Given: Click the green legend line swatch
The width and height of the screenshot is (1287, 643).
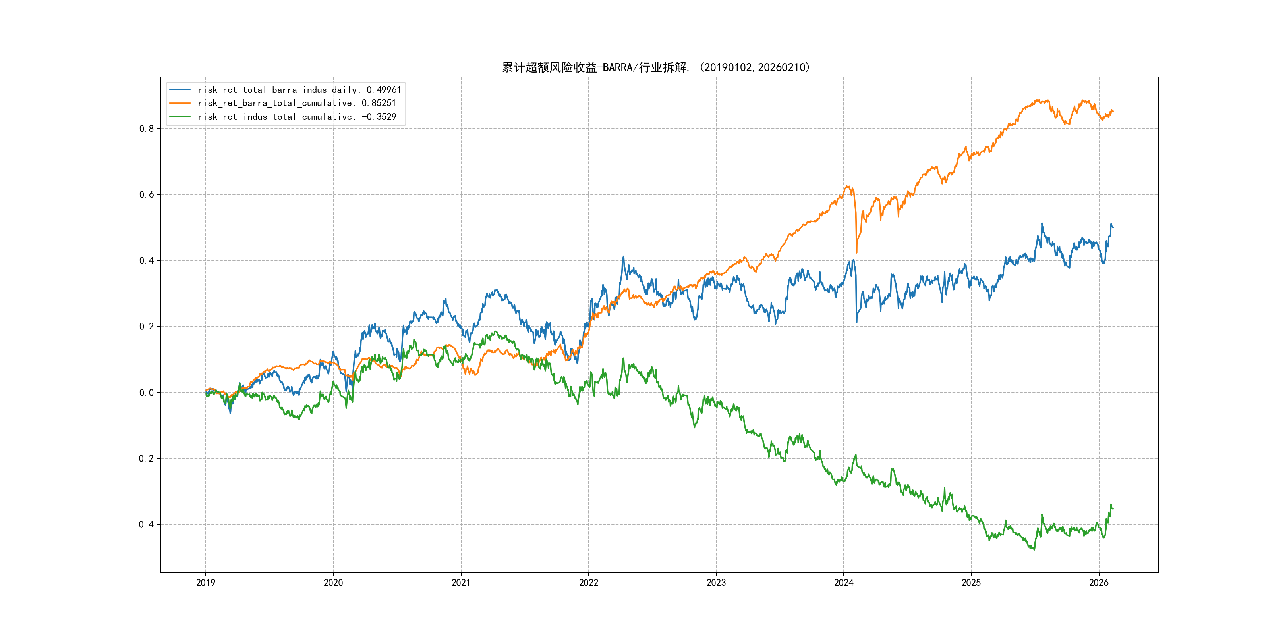Looking at the screenshot, I should point(180,117).
